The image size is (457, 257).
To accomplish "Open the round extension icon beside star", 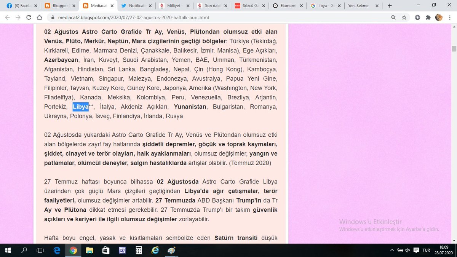I will (x=418, y=18).
